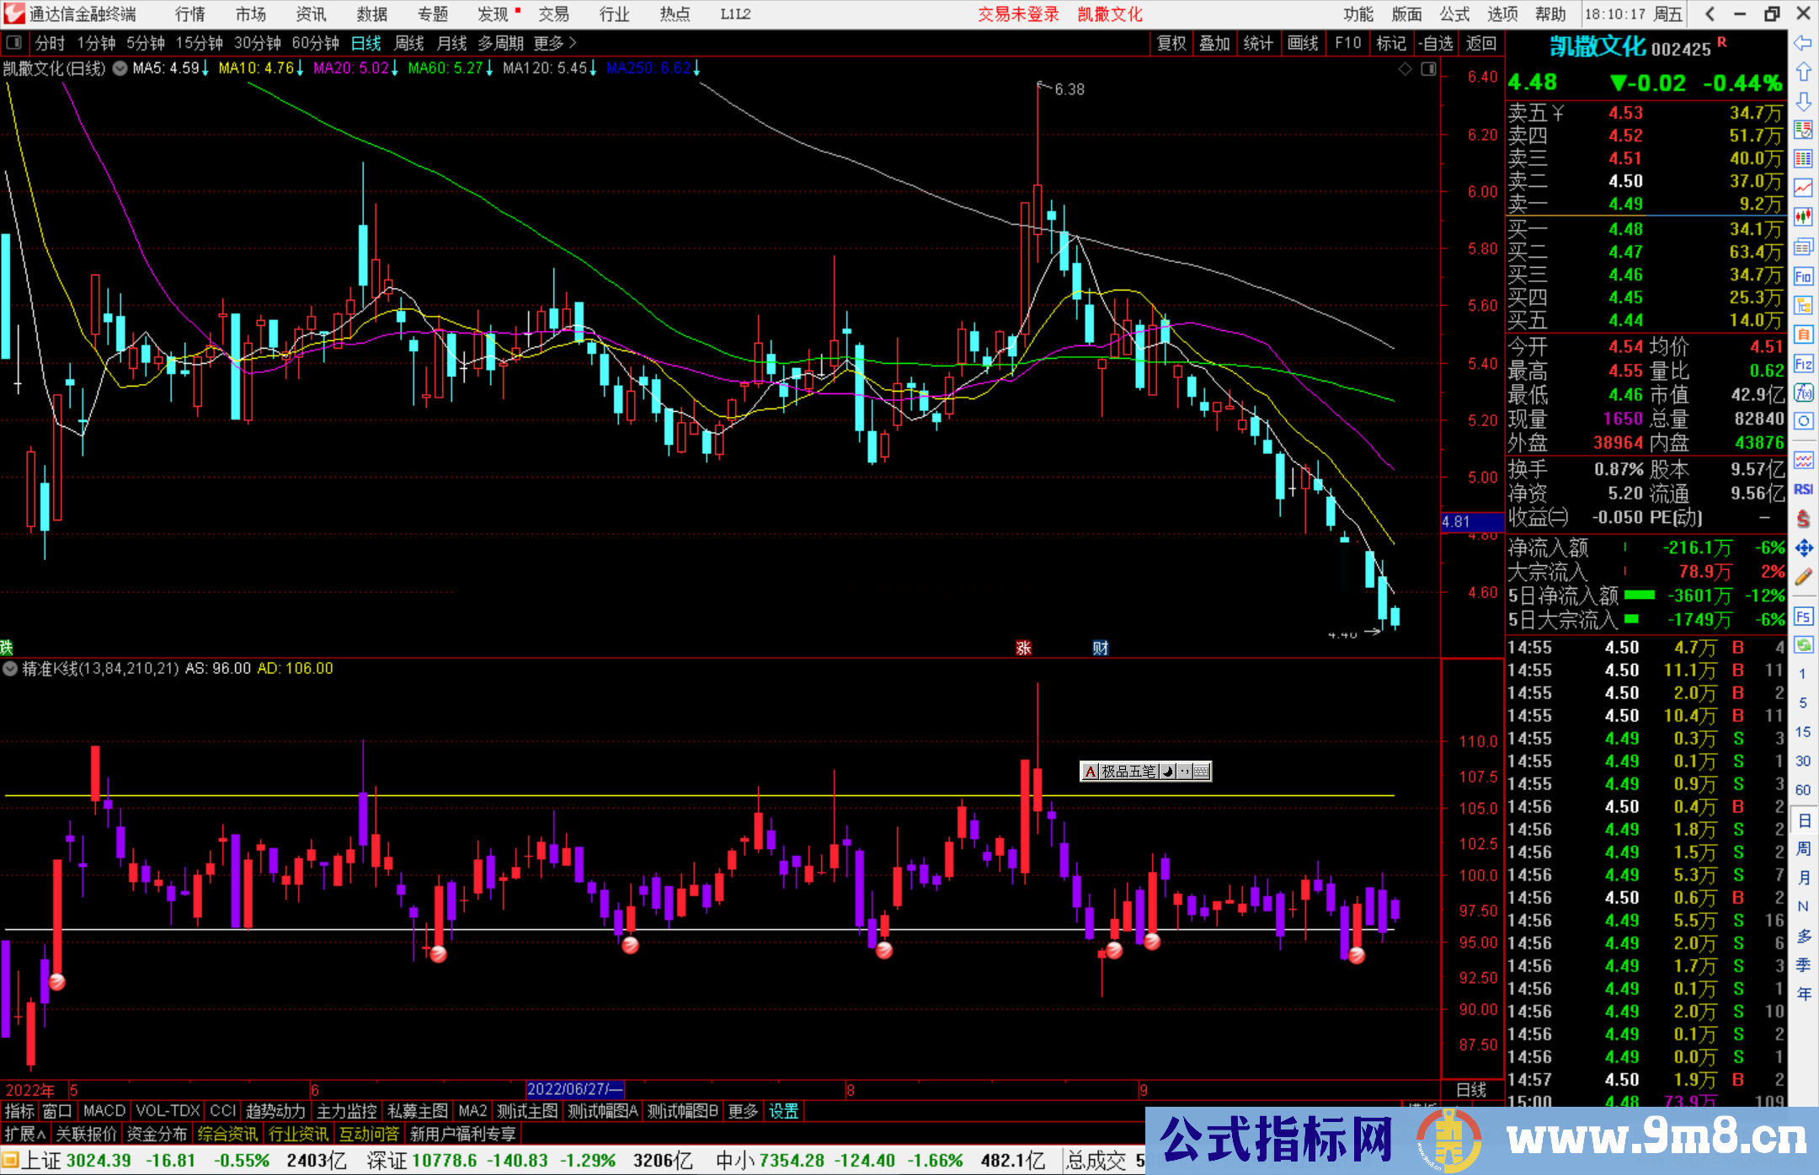1819x1175 pixels.
Task: Select the pencil drawing tool icon
Action: (1803, 577)
